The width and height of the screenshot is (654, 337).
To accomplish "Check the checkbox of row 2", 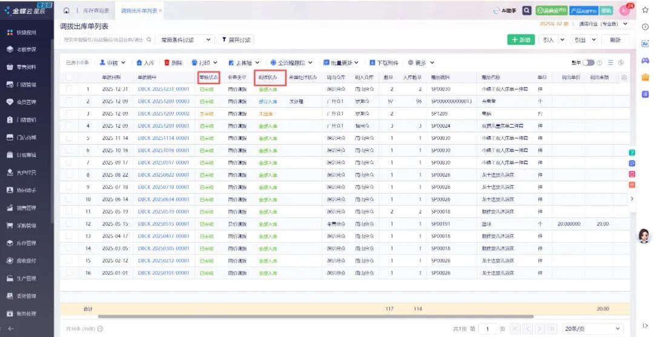I will (69, 101).
